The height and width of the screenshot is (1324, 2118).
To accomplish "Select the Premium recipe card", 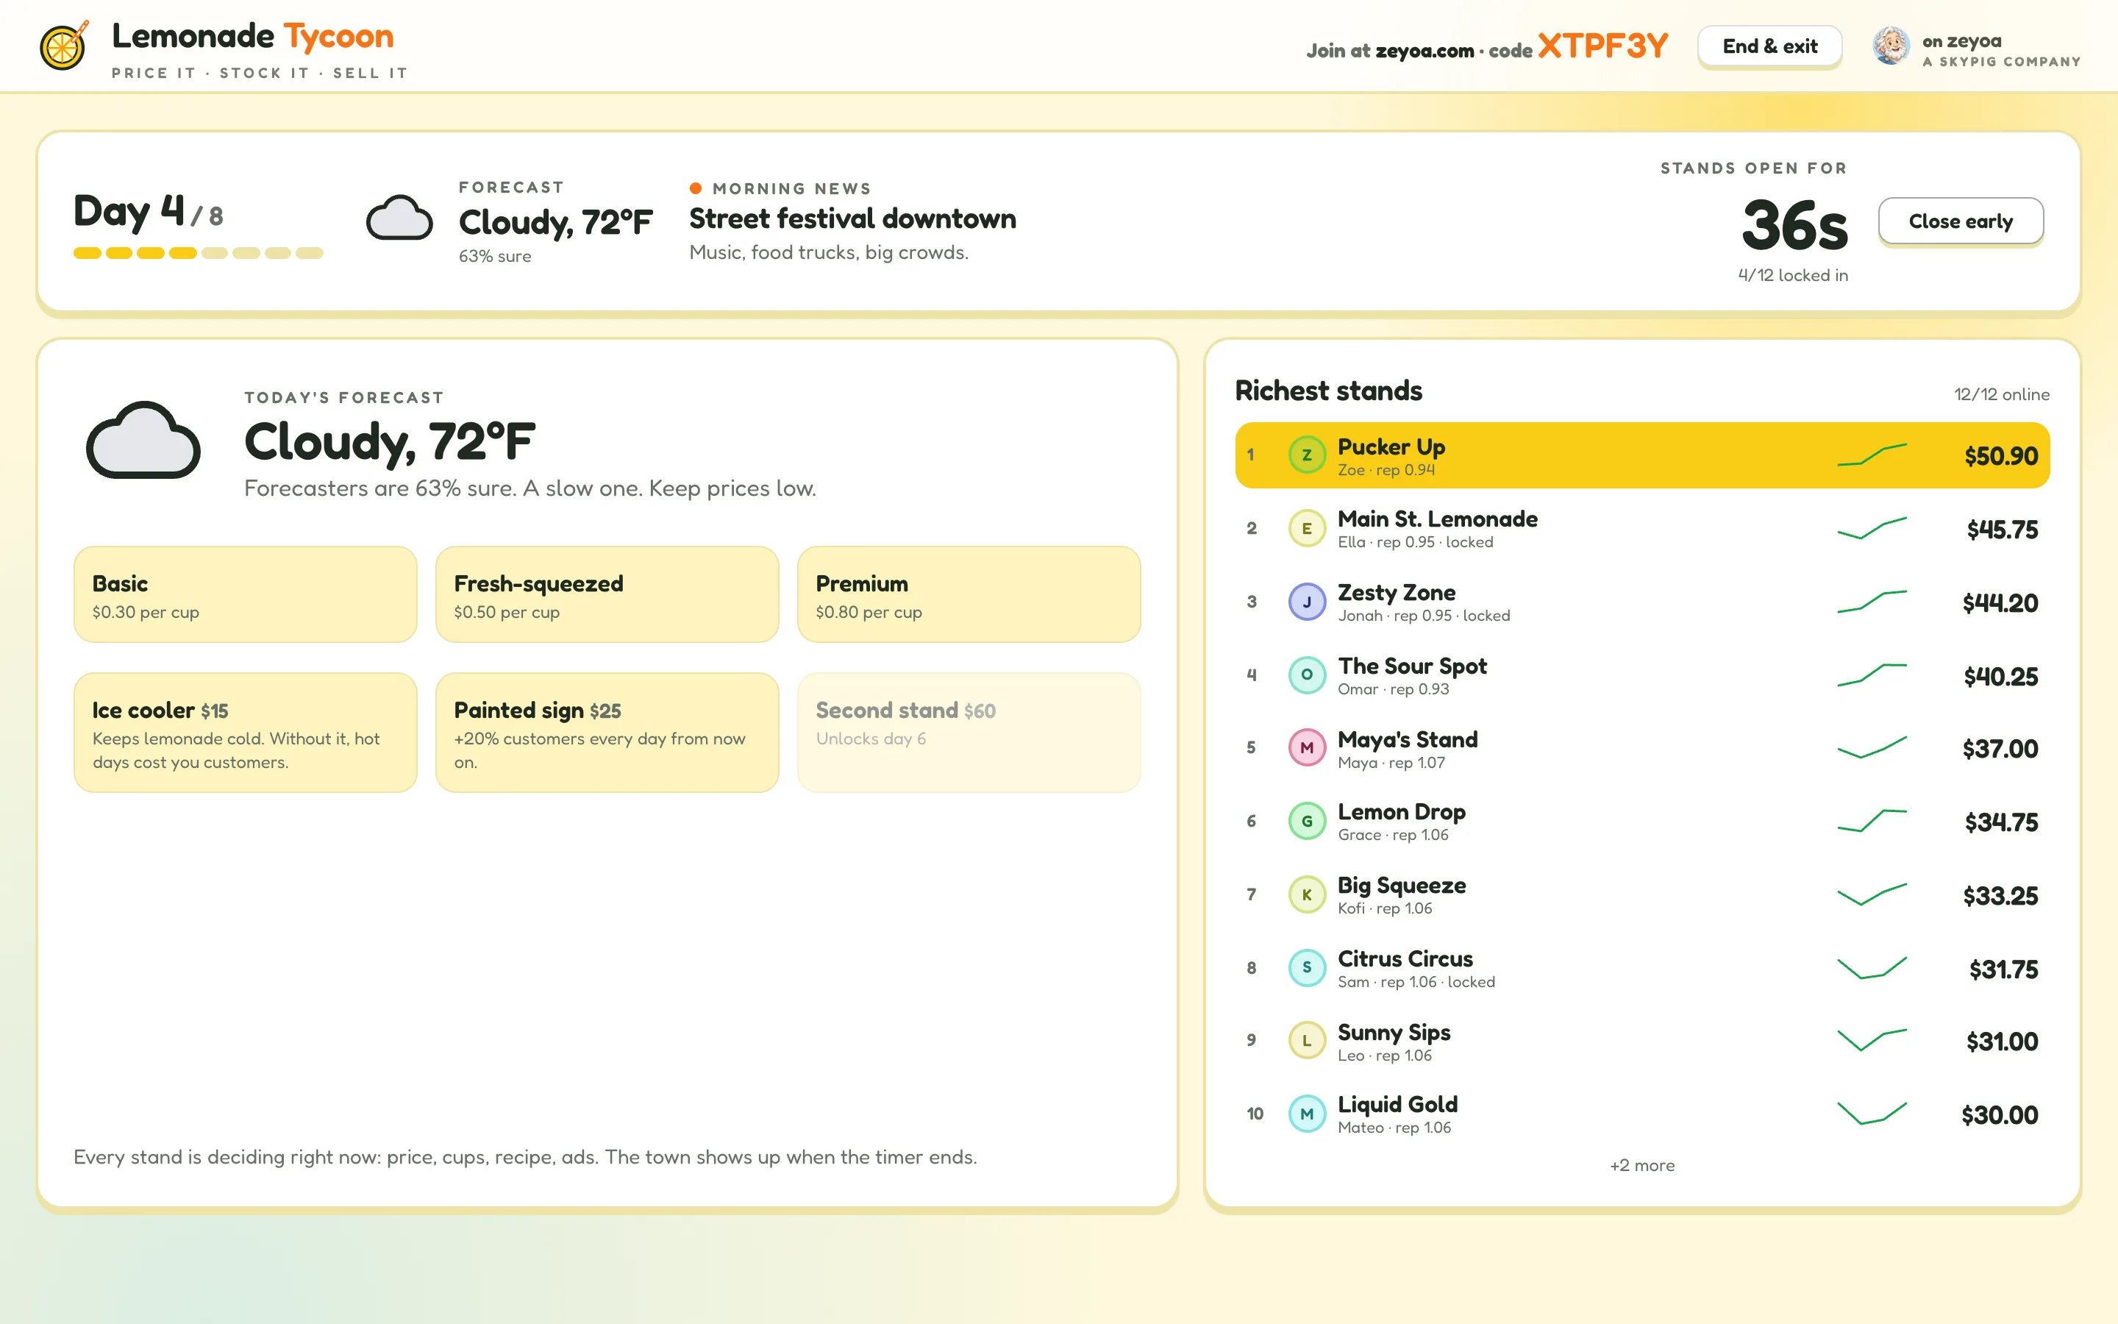I will (969, 594).
